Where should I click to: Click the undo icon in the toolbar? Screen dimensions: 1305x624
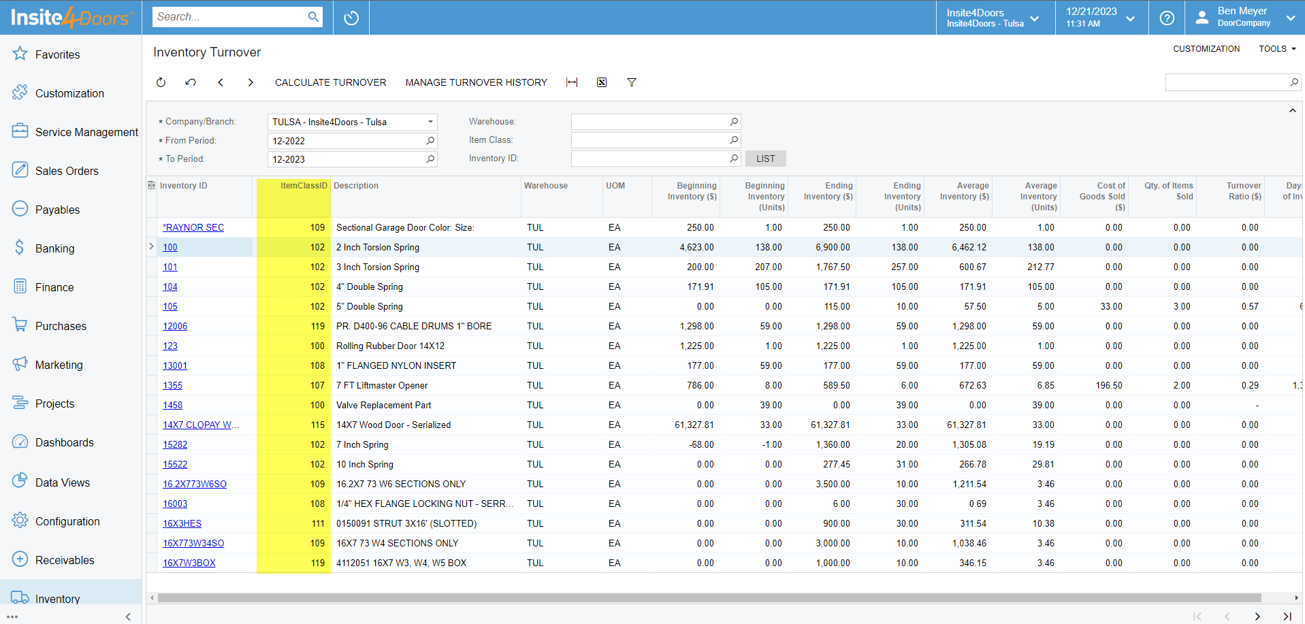(x=191, y=82)
